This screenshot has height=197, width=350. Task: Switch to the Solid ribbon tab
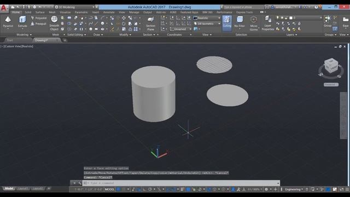(x=28, y=12)
